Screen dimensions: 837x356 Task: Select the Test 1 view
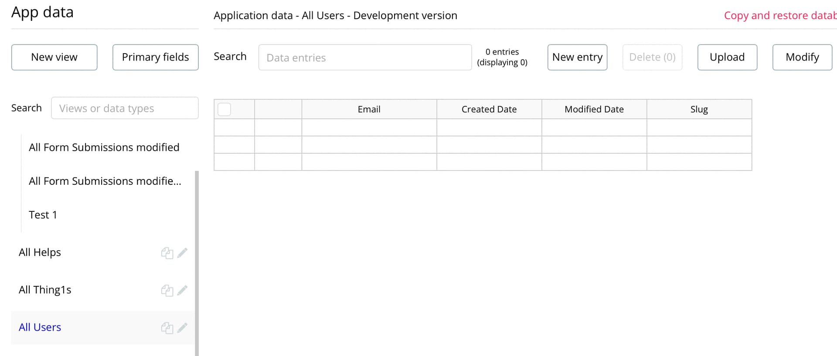tap(43, 215)
